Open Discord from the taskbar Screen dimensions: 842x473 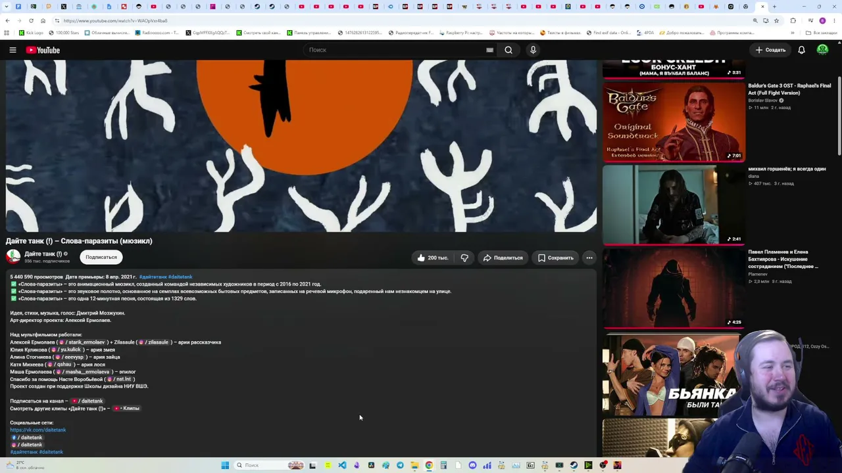click(x=472, y=465)
